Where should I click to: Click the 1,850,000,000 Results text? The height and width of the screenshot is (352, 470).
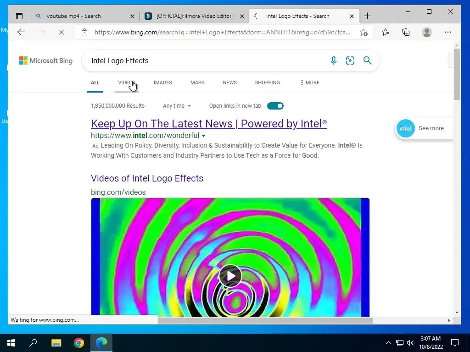(x=118, y=106)
